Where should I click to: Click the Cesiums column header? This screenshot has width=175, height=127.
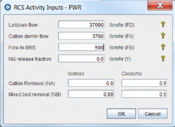point(132,74)
